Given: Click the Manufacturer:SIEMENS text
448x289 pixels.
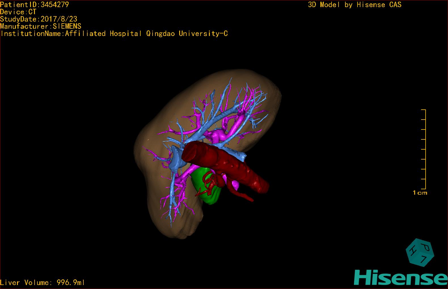Looking at the screenshot, I should tap(41, 26).
